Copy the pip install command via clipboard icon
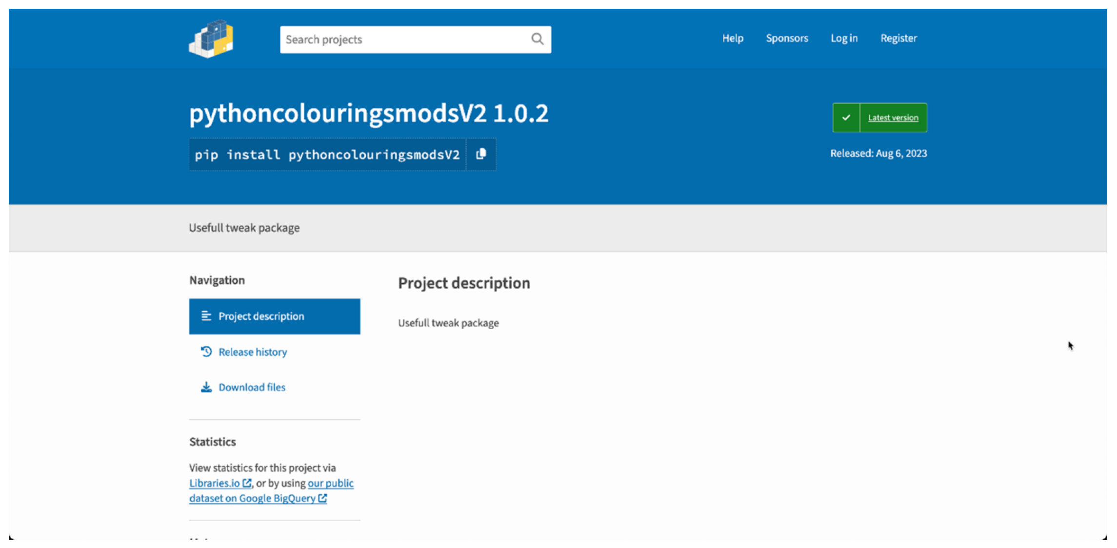This screenshot has width=1117, height=548. click(481, 155)
